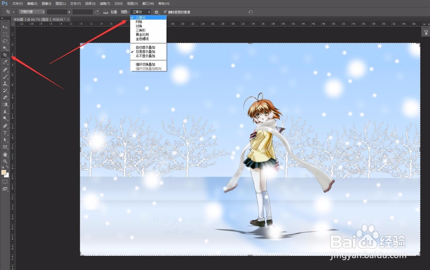Select 从不显示叠加 option
Viewport: 430px width, 270px height.
(x=148, y=56)
